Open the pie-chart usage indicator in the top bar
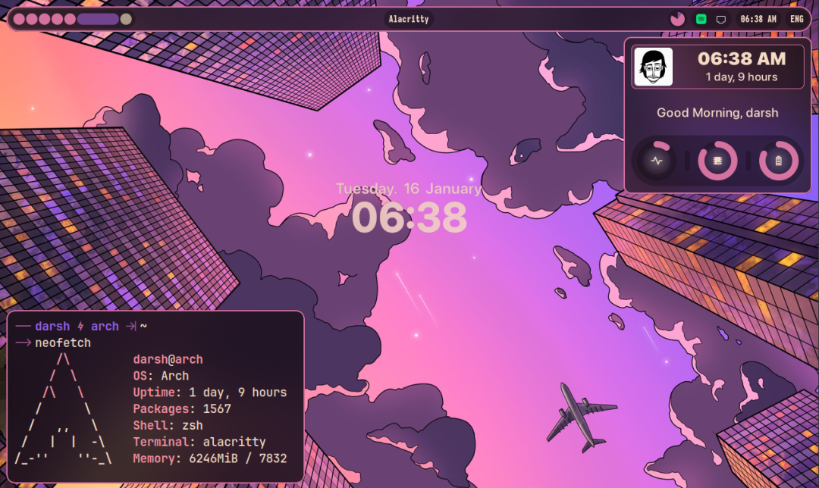The height and width of the screenshot is (488, 819). tap(677, 19)
